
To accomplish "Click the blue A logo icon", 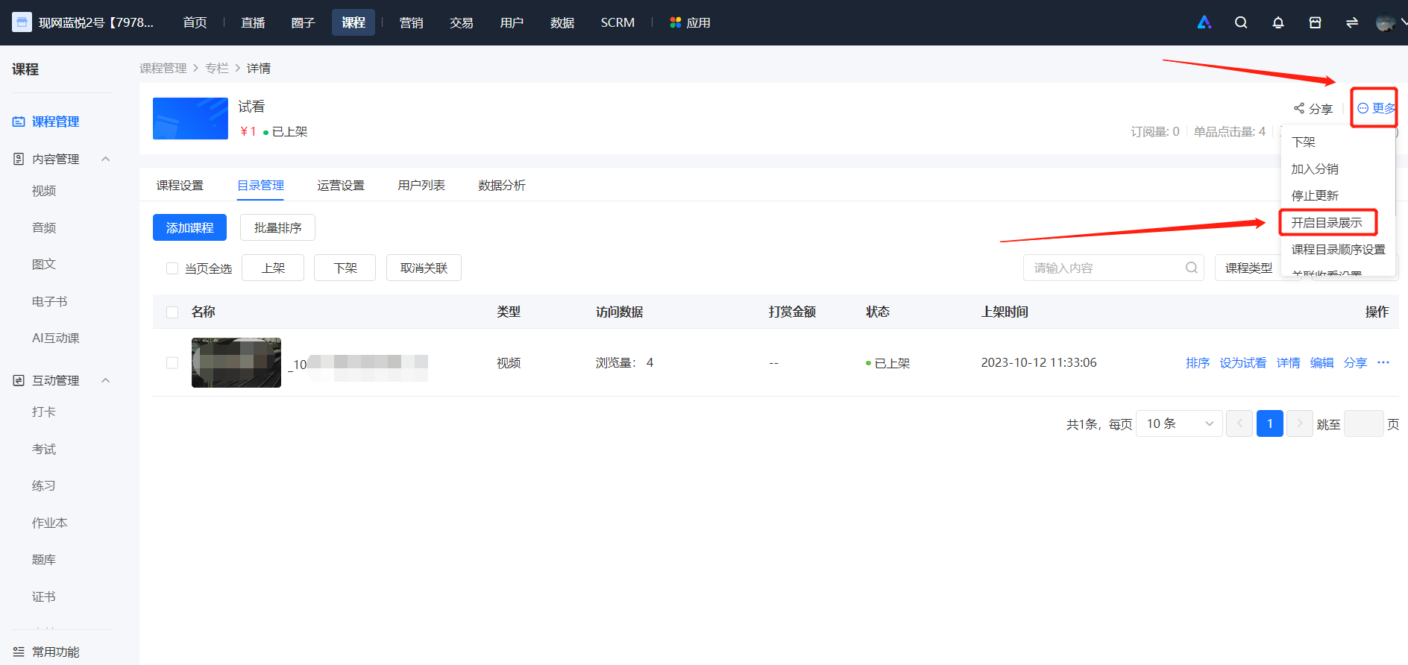I will [x=1204, y=22].
